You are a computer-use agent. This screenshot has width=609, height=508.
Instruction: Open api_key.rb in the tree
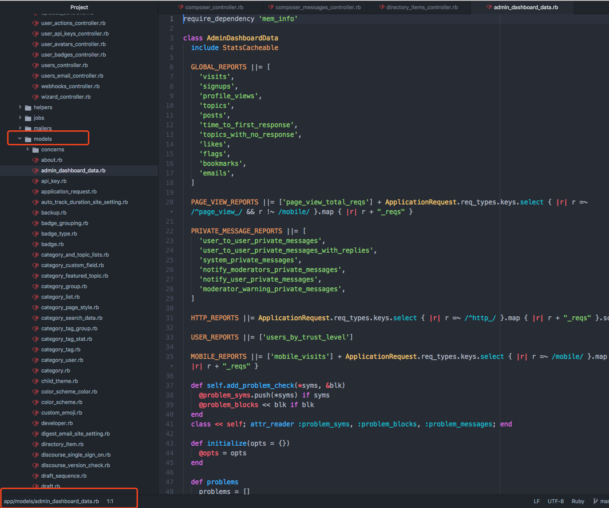point(54,181)
